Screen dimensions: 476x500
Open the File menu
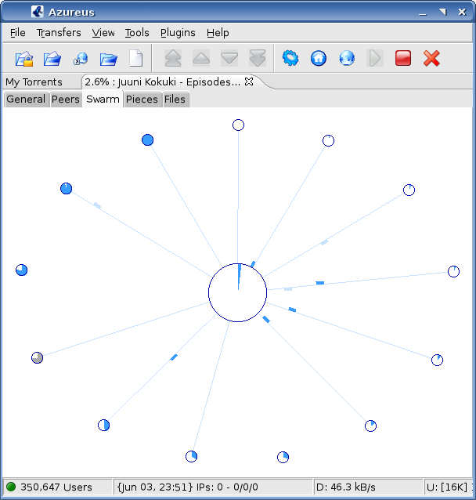17,33
